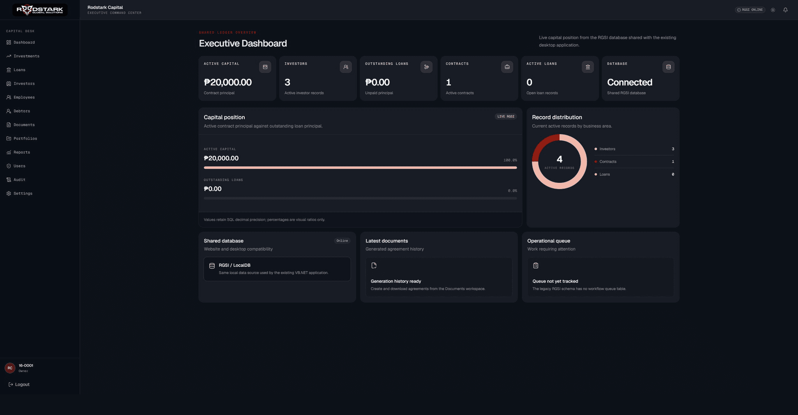Select the Loans legend row
This screenshot has width=798, height=415.
pyautogui.click(x=634, y=174)
